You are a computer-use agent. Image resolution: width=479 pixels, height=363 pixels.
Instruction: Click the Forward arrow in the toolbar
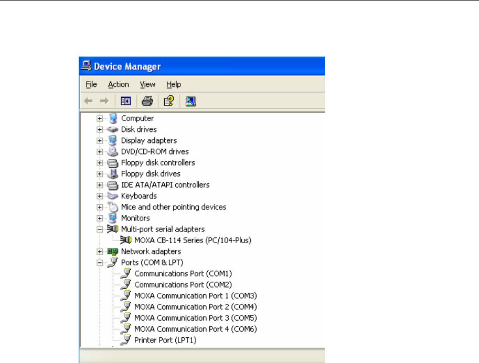pos(104,101)
